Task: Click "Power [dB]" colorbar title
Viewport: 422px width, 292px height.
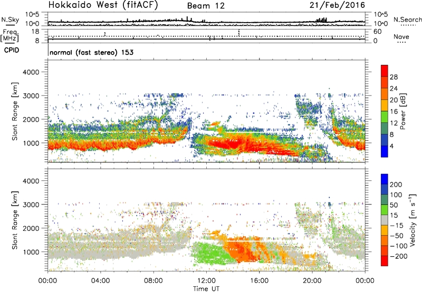Action: [402, 111]
